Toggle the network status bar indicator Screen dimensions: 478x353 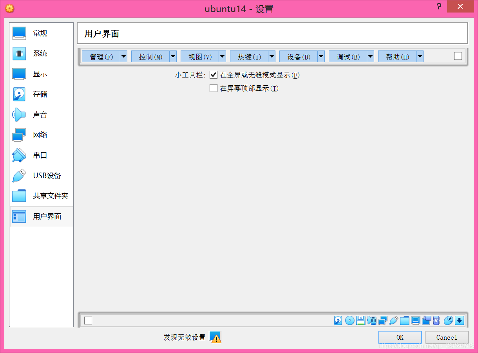382,321
